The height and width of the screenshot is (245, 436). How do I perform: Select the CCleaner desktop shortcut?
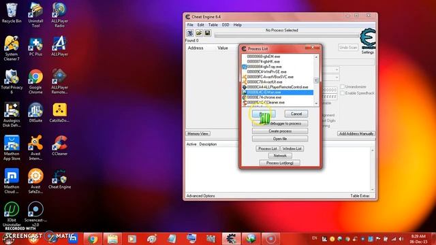(x=59, y=146)
